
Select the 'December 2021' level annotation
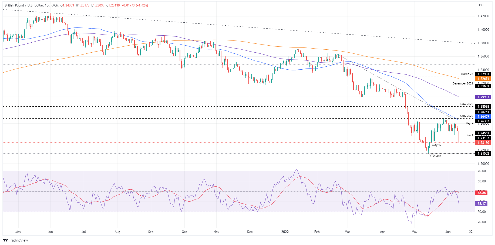pyautogui.click(x=463, y=83)
